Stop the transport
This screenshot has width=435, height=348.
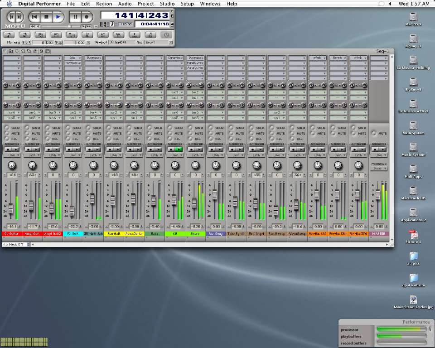[46, 17]
